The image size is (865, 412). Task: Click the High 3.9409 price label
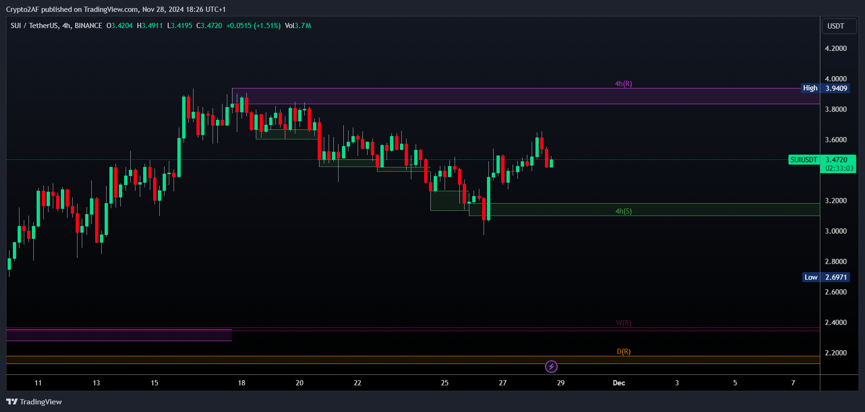click(x=825, y=88)
